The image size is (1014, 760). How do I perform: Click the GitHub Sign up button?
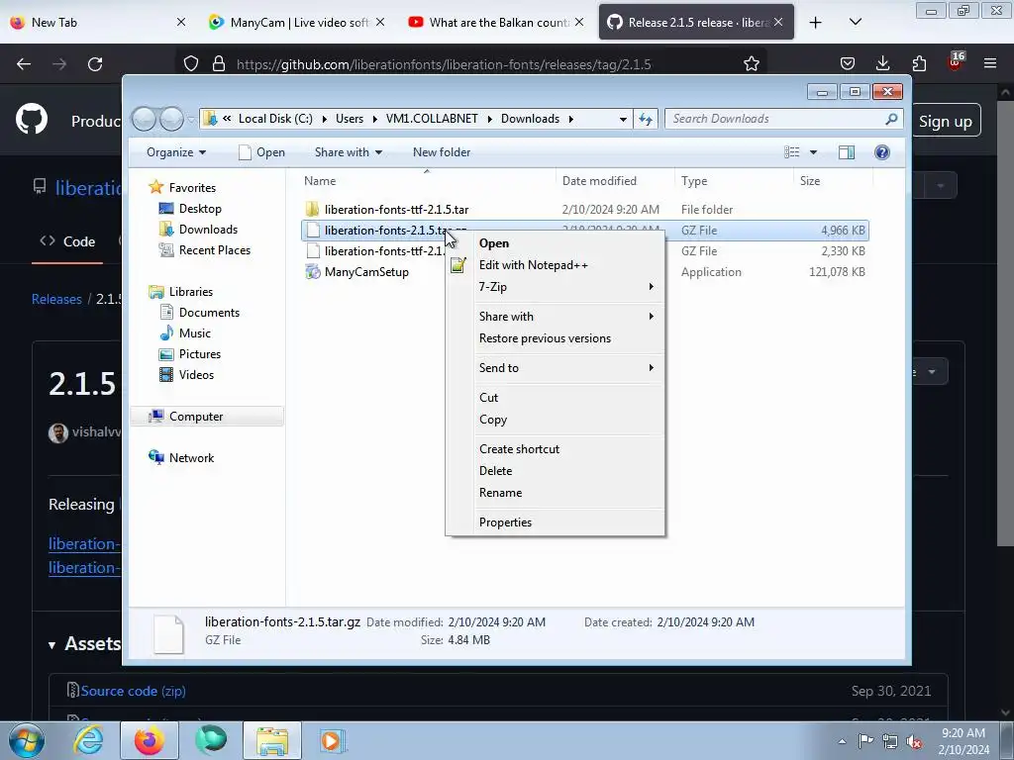point(945,122)
